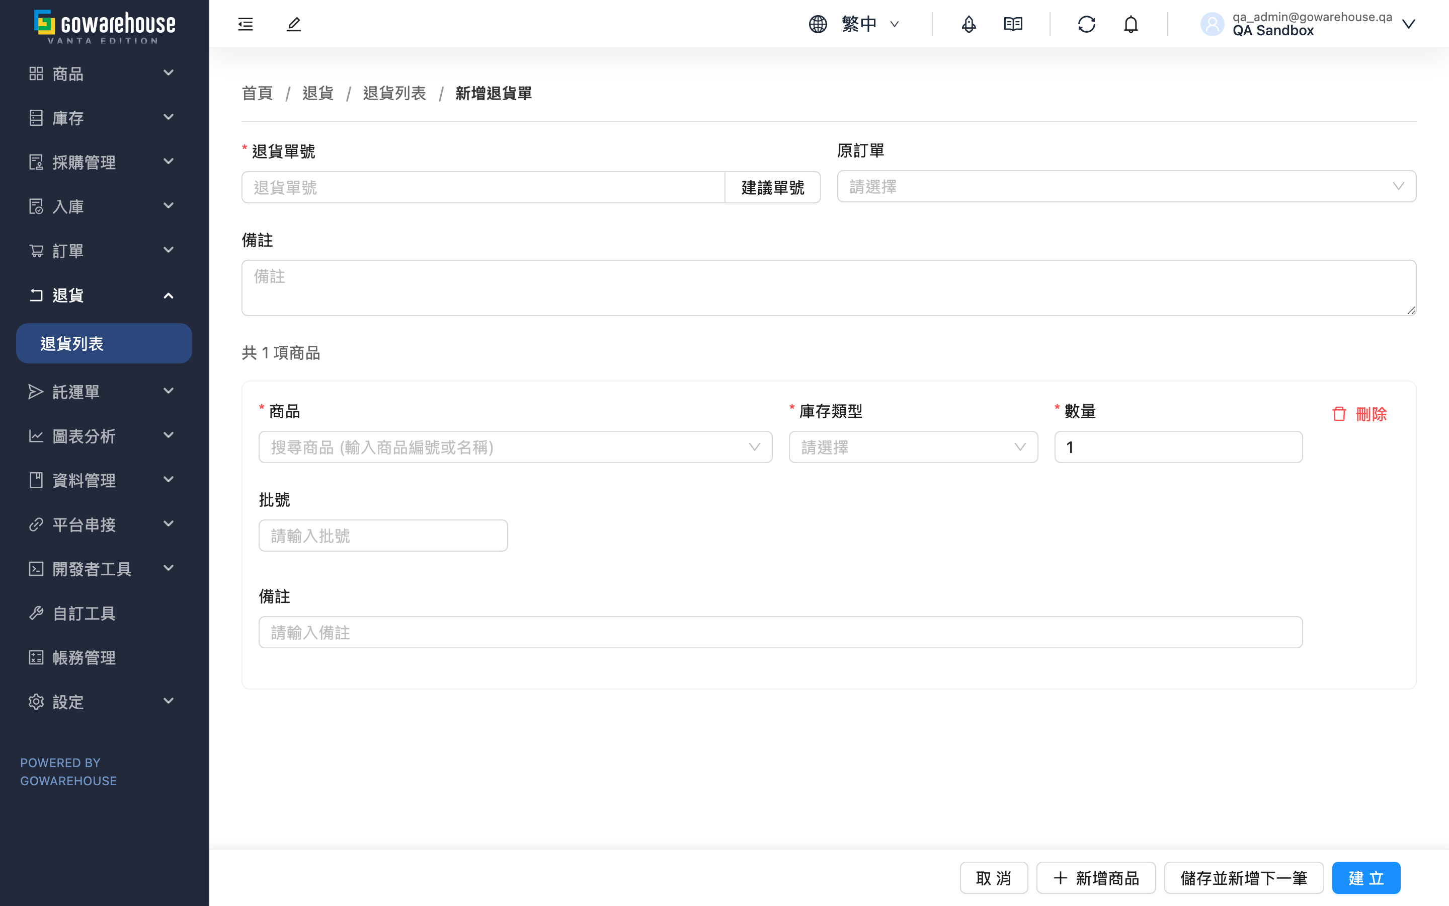The width and height of the screenshot is (1449, 906).
Task: Expand the 庫存 menu chevron
Action: [168, 117]
